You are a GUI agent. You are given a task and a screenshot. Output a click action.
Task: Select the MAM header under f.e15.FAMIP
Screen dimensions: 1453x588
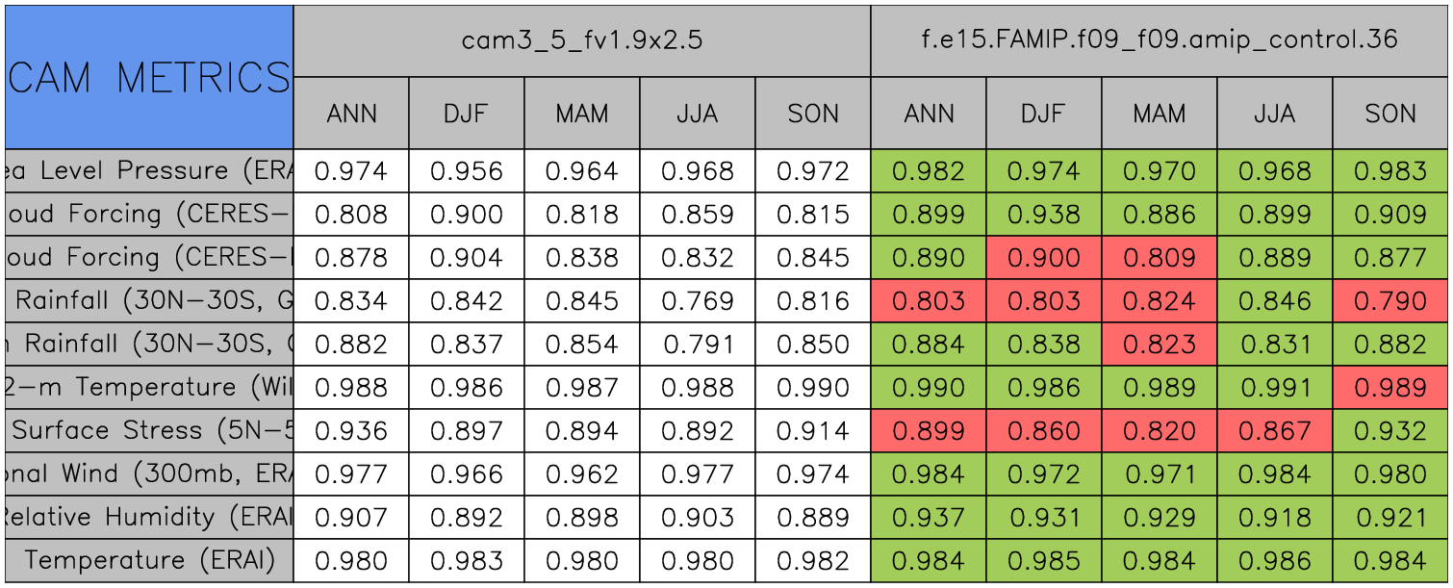[x=1159, y=114]
